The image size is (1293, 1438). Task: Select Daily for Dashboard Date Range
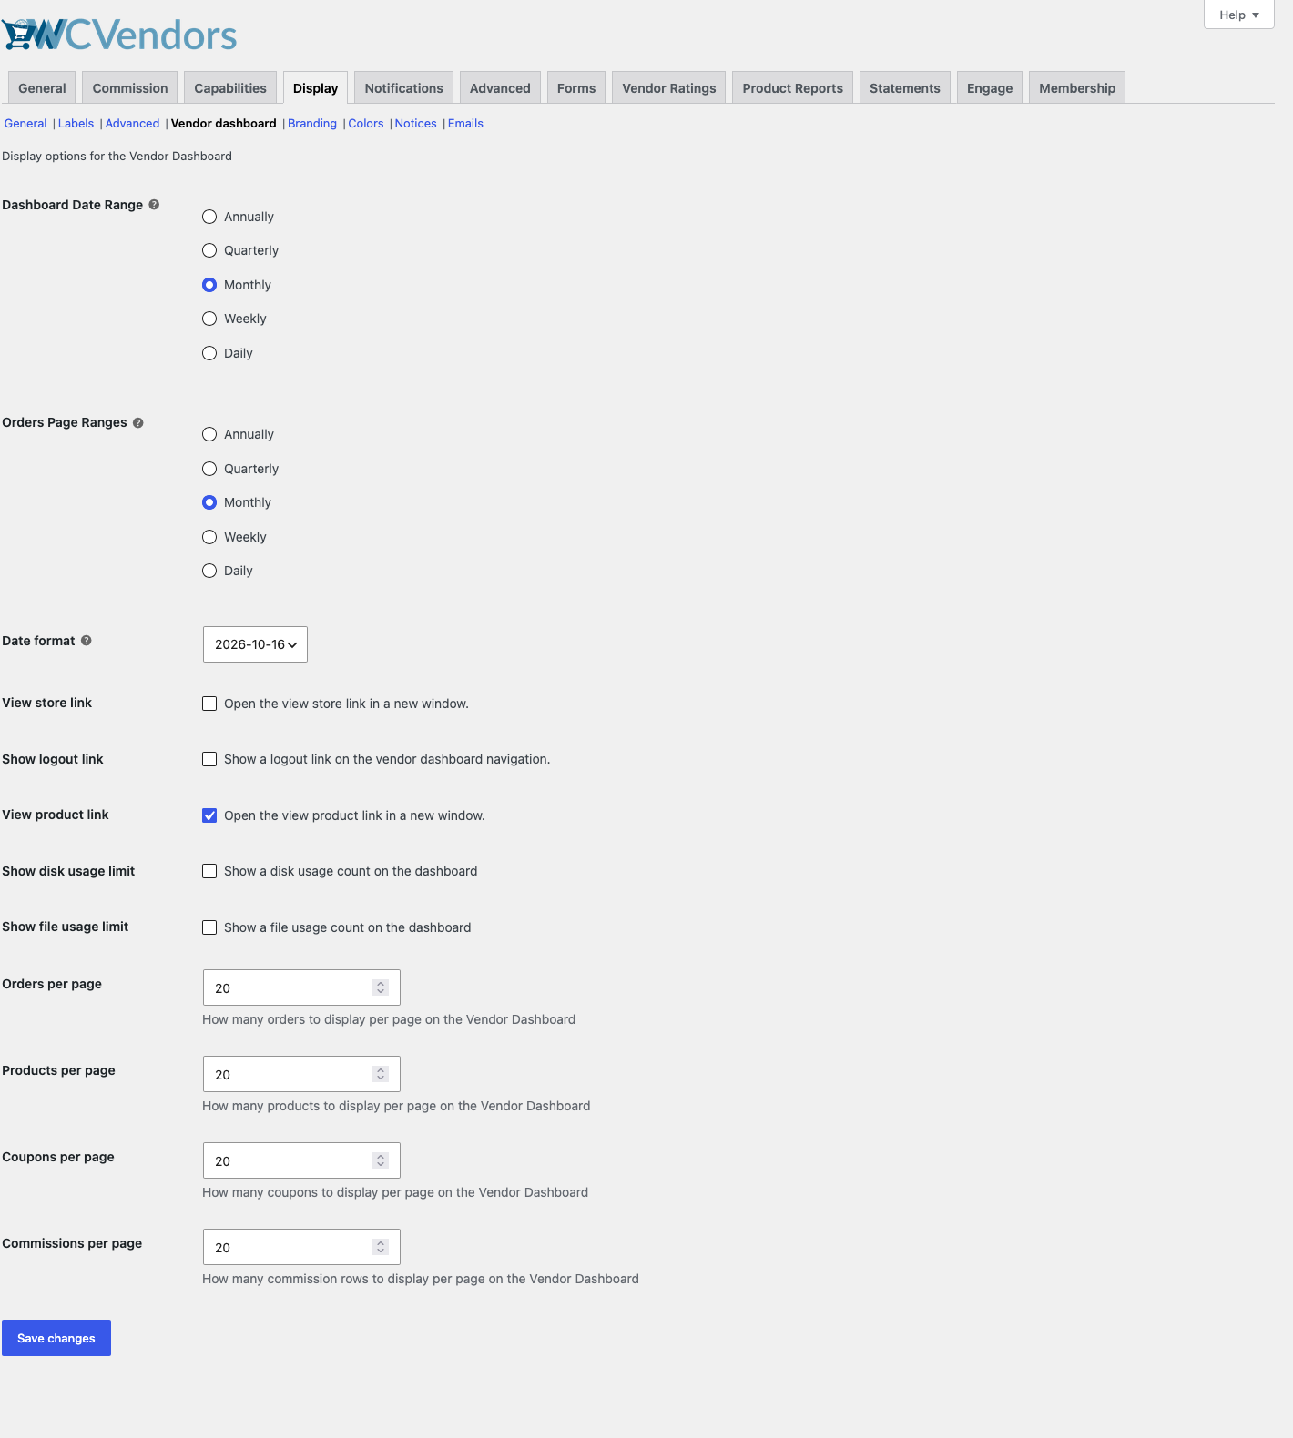tap(209, 353)
